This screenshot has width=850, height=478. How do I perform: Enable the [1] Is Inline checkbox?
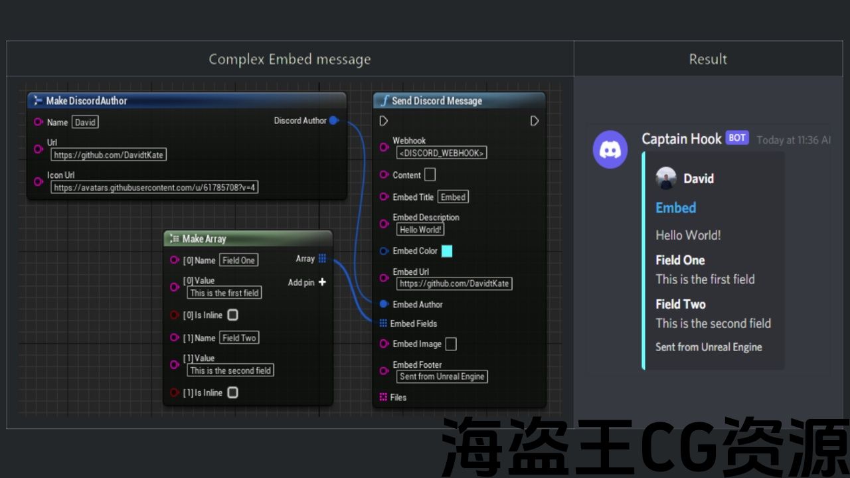(232, 392)
